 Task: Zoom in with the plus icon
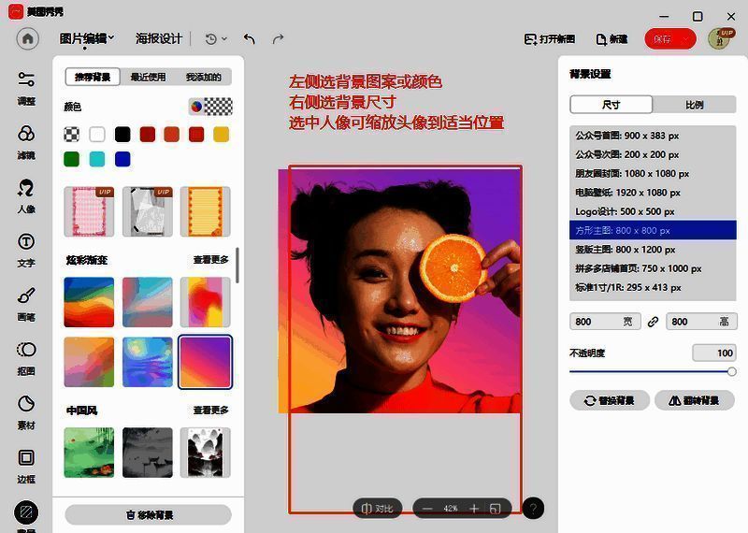click(474, 508)
